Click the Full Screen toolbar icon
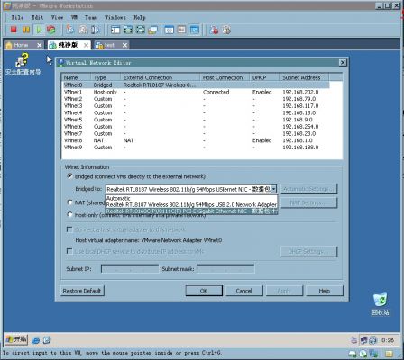Viewport: 404px width, 360px height. 128,30
